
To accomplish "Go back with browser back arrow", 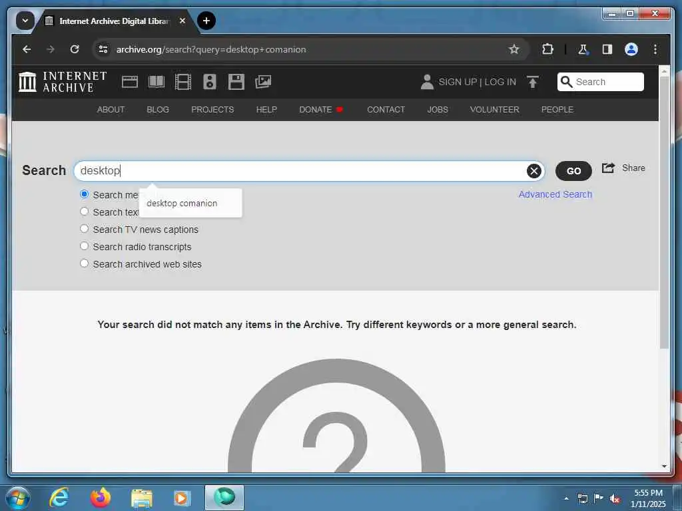I will (x=27, y=49).
